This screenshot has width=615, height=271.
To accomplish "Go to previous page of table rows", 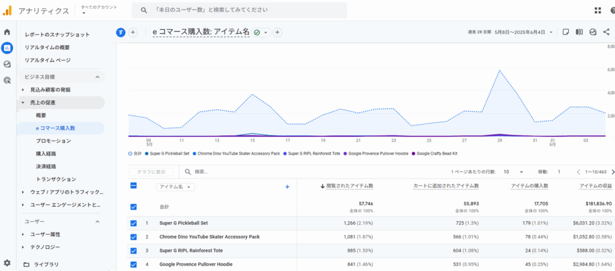I will (x=578, y=172).
